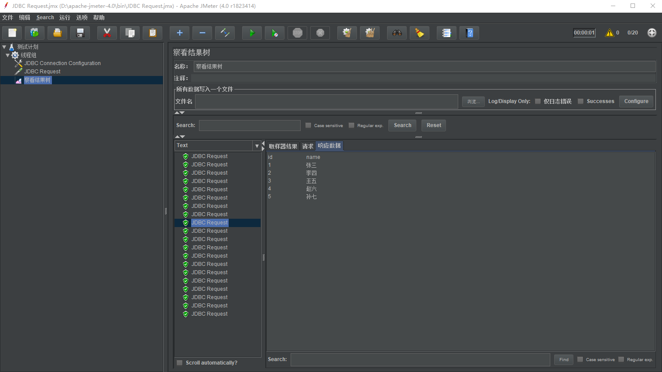This screenshot has width=662, height=372.
Task: Collapse the 测试计划 test plan node
Action: click(x=4, y=47)
